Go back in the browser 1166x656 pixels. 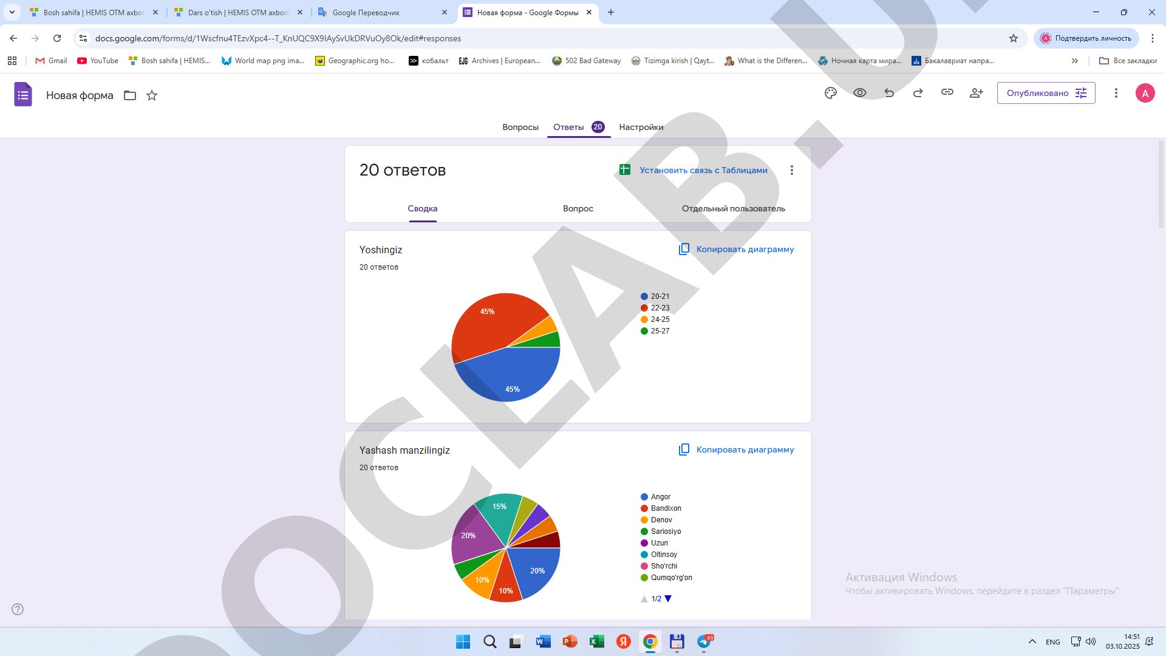(13, 38)
